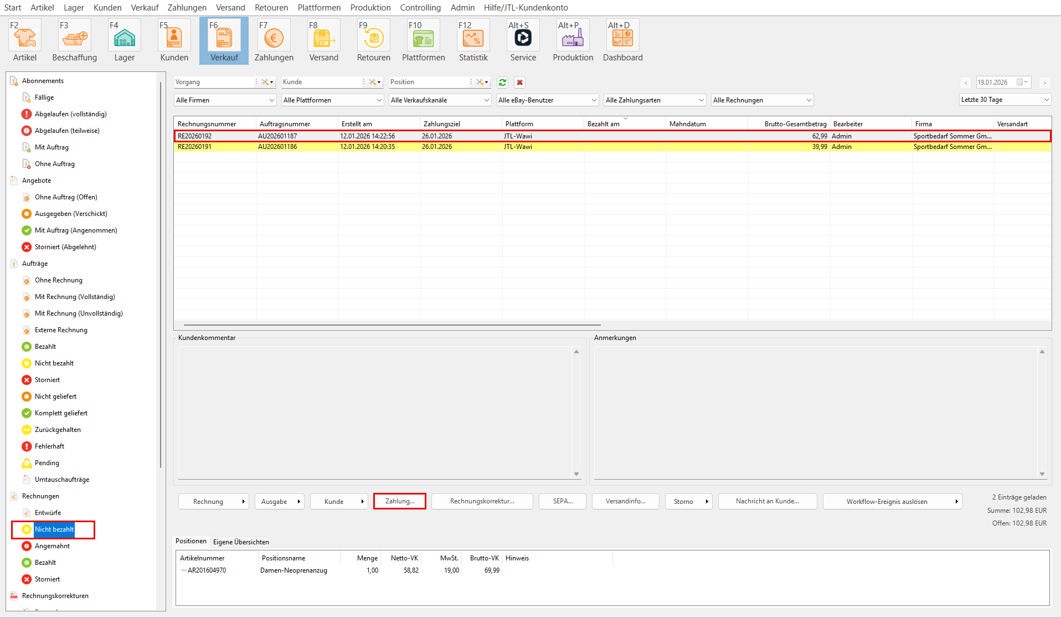Viewport: 1061px width, 618px height.
Task: Open the Statistik chart icon
Action: coord(473,38)
